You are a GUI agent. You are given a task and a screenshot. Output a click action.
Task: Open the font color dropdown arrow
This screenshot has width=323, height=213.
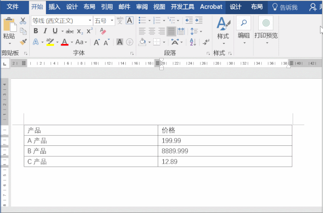point(72,42)
